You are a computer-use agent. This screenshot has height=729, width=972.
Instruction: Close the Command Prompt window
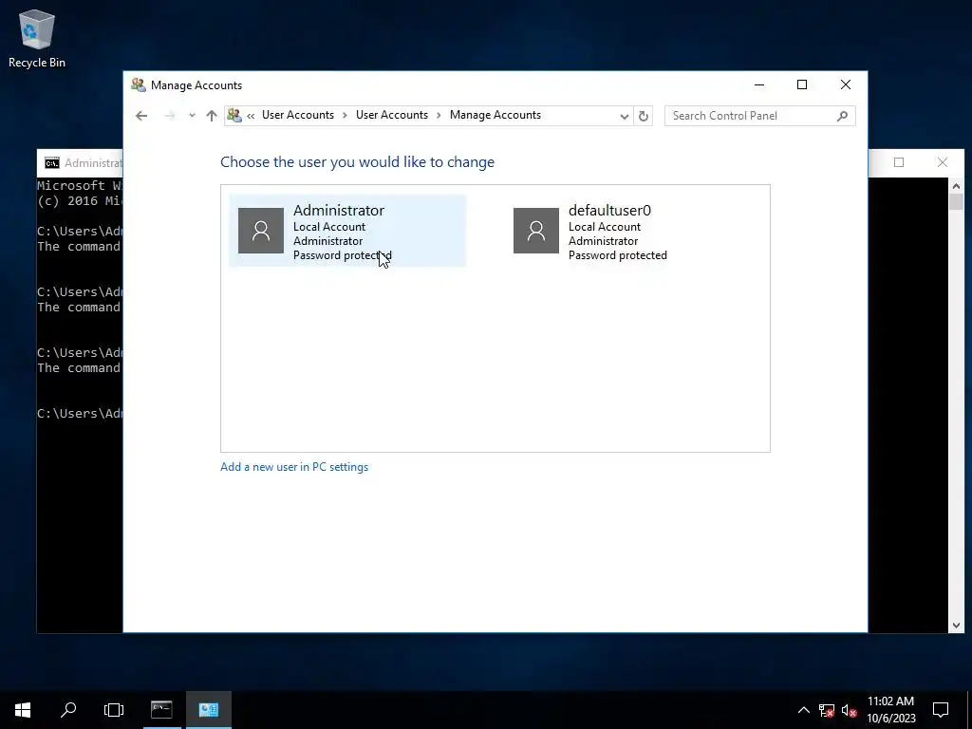point(943,162)
